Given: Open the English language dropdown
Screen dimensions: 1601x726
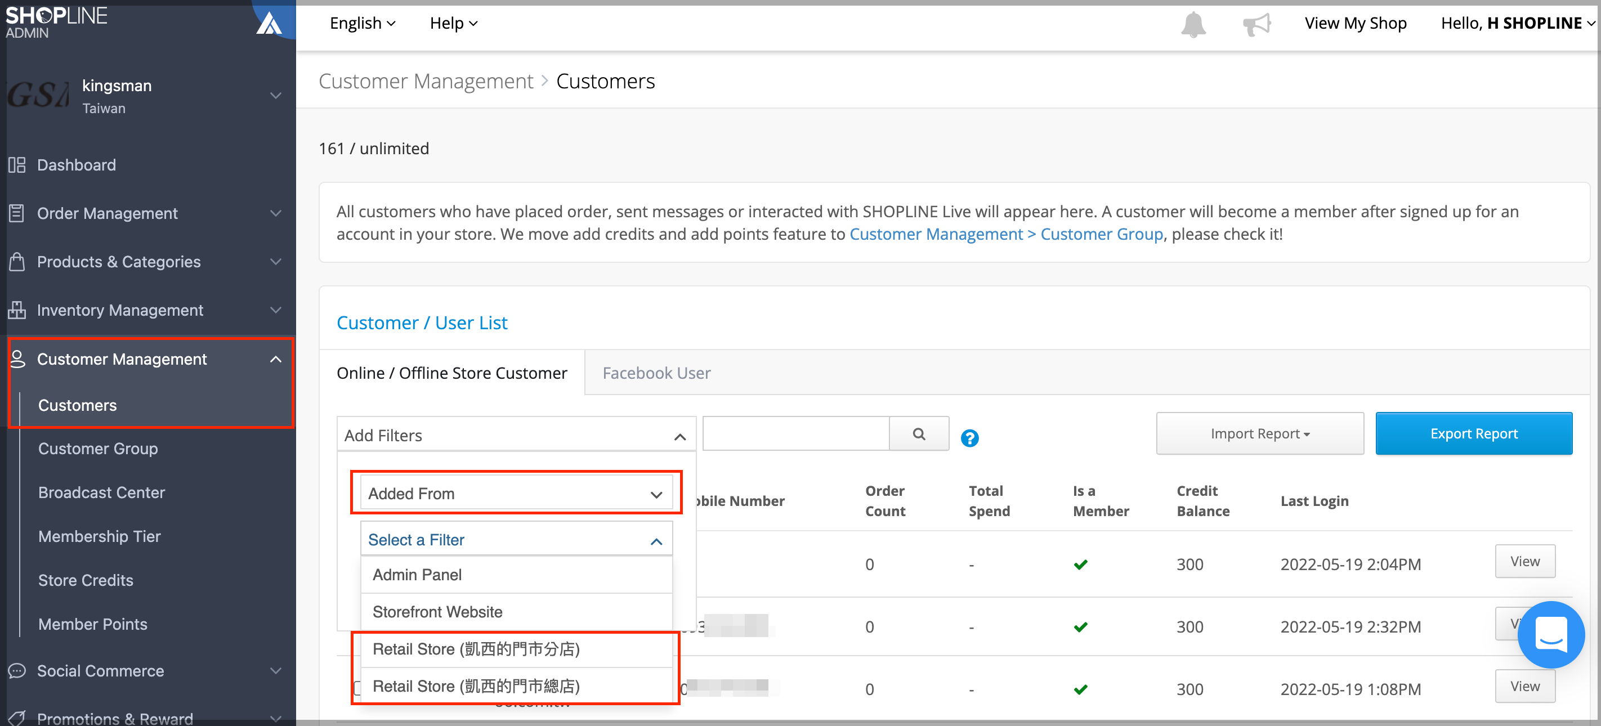Looking at the screenshot, I should point(363,23).
